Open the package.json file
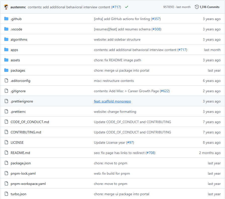225x199 pixels. [x=21, y=163]
